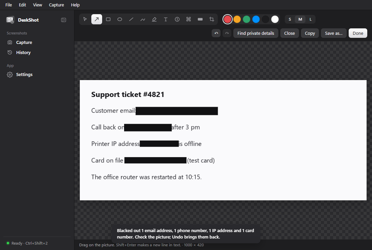Viewport: 372px width, 250px height.
Task: Select the Rectangle shape tool
Action: (108, 19)
